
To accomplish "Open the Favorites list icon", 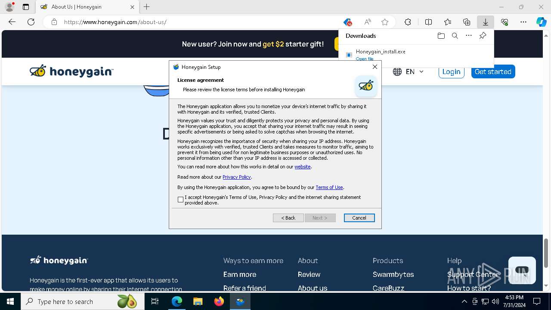I will tap(448, 22).
